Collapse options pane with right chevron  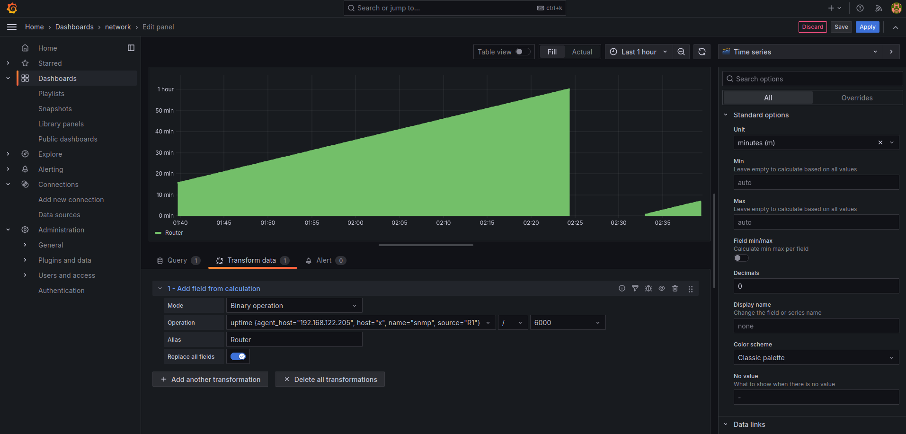(891, 52)
